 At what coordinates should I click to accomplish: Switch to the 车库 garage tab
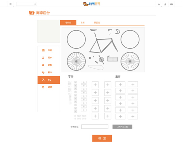[x=82, y=23]
